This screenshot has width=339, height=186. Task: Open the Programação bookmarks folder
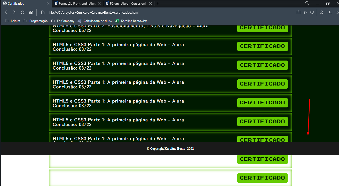(x=36, y=21)
